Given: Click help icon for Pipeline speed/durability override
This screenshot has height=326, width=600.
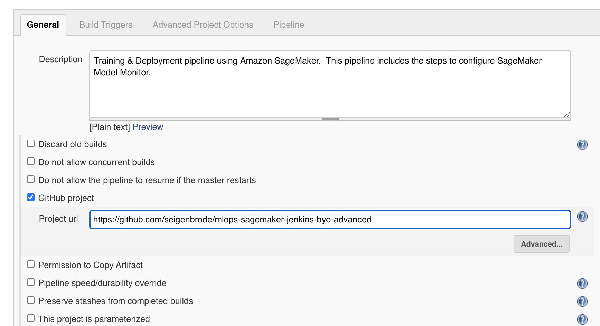Looking at the screenshot, I should coord(582,284).
